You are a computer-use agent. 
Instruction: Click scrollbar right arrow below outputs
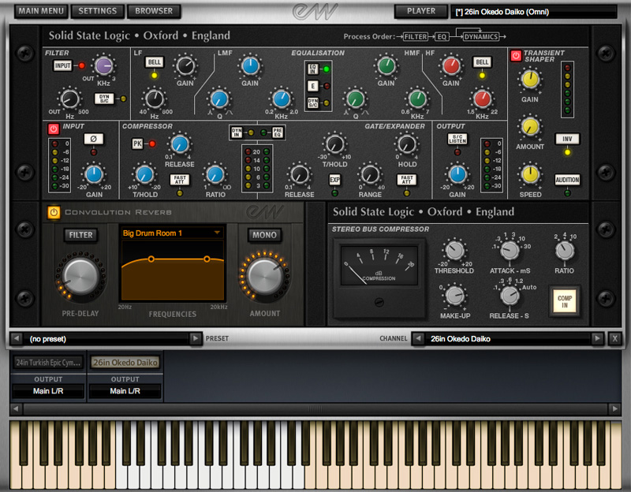pos(615,409)
